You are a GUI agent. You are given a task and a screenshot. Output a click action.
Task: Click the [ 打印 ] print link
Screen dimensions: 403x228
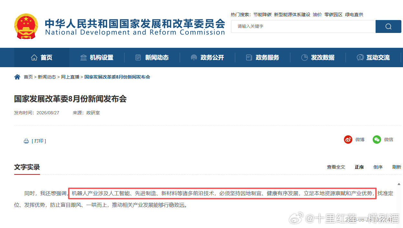(x=39, y=141)
